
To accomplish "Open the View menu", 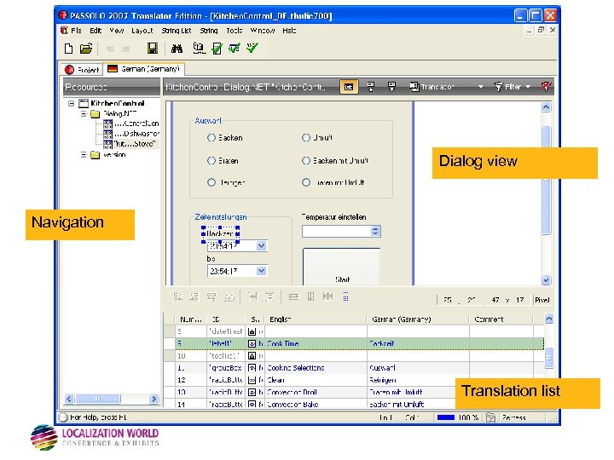I will (x=117, y=31).
